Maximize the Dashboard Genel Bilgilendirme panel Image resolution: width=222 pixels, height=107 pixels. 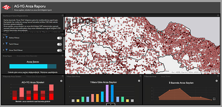(x=62, y=15)
